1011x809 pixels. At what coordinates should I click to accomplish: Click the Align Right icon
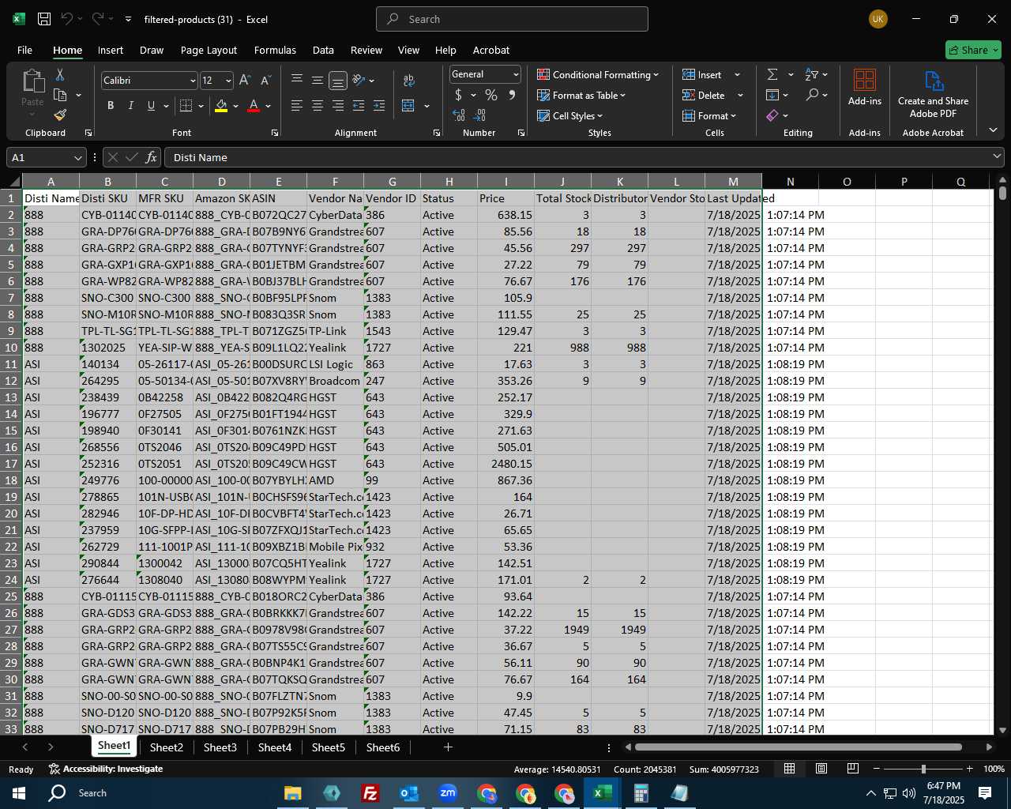click(338, 106)
